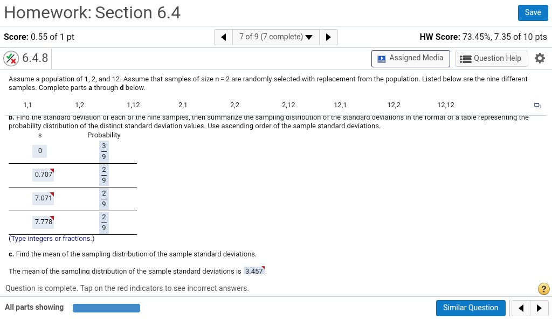Click the 7.778 incorrect answer field

point(44,222)
